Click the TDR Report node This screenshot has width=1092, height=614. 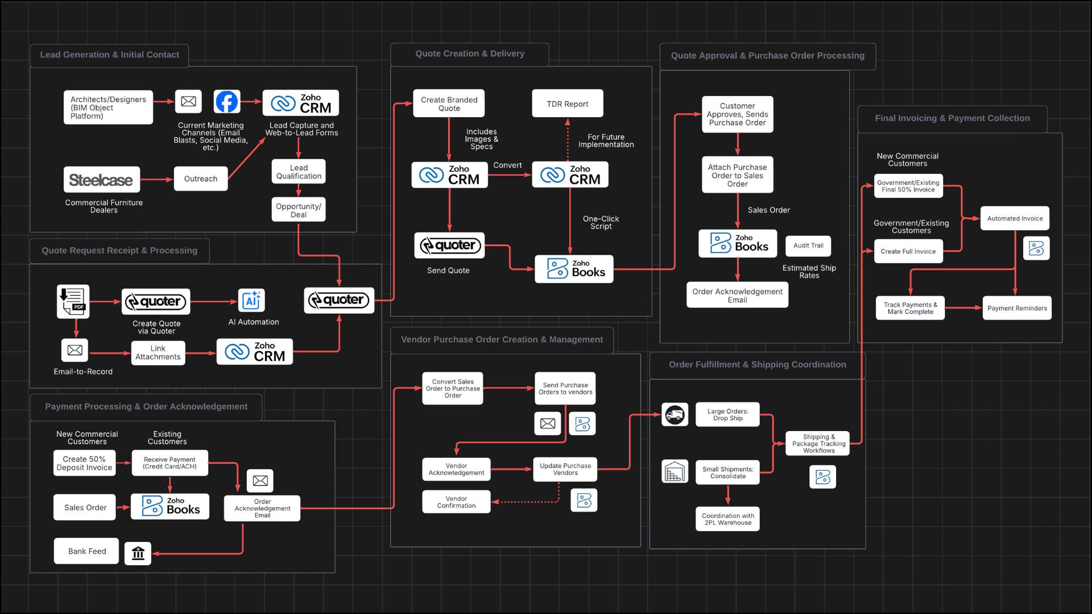(567, 103)
